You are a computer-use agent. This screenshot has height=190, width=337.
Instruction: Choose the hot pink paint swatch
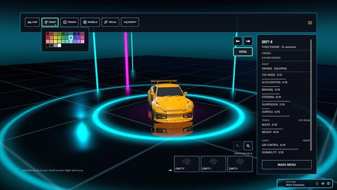click(x=82, y=38)
